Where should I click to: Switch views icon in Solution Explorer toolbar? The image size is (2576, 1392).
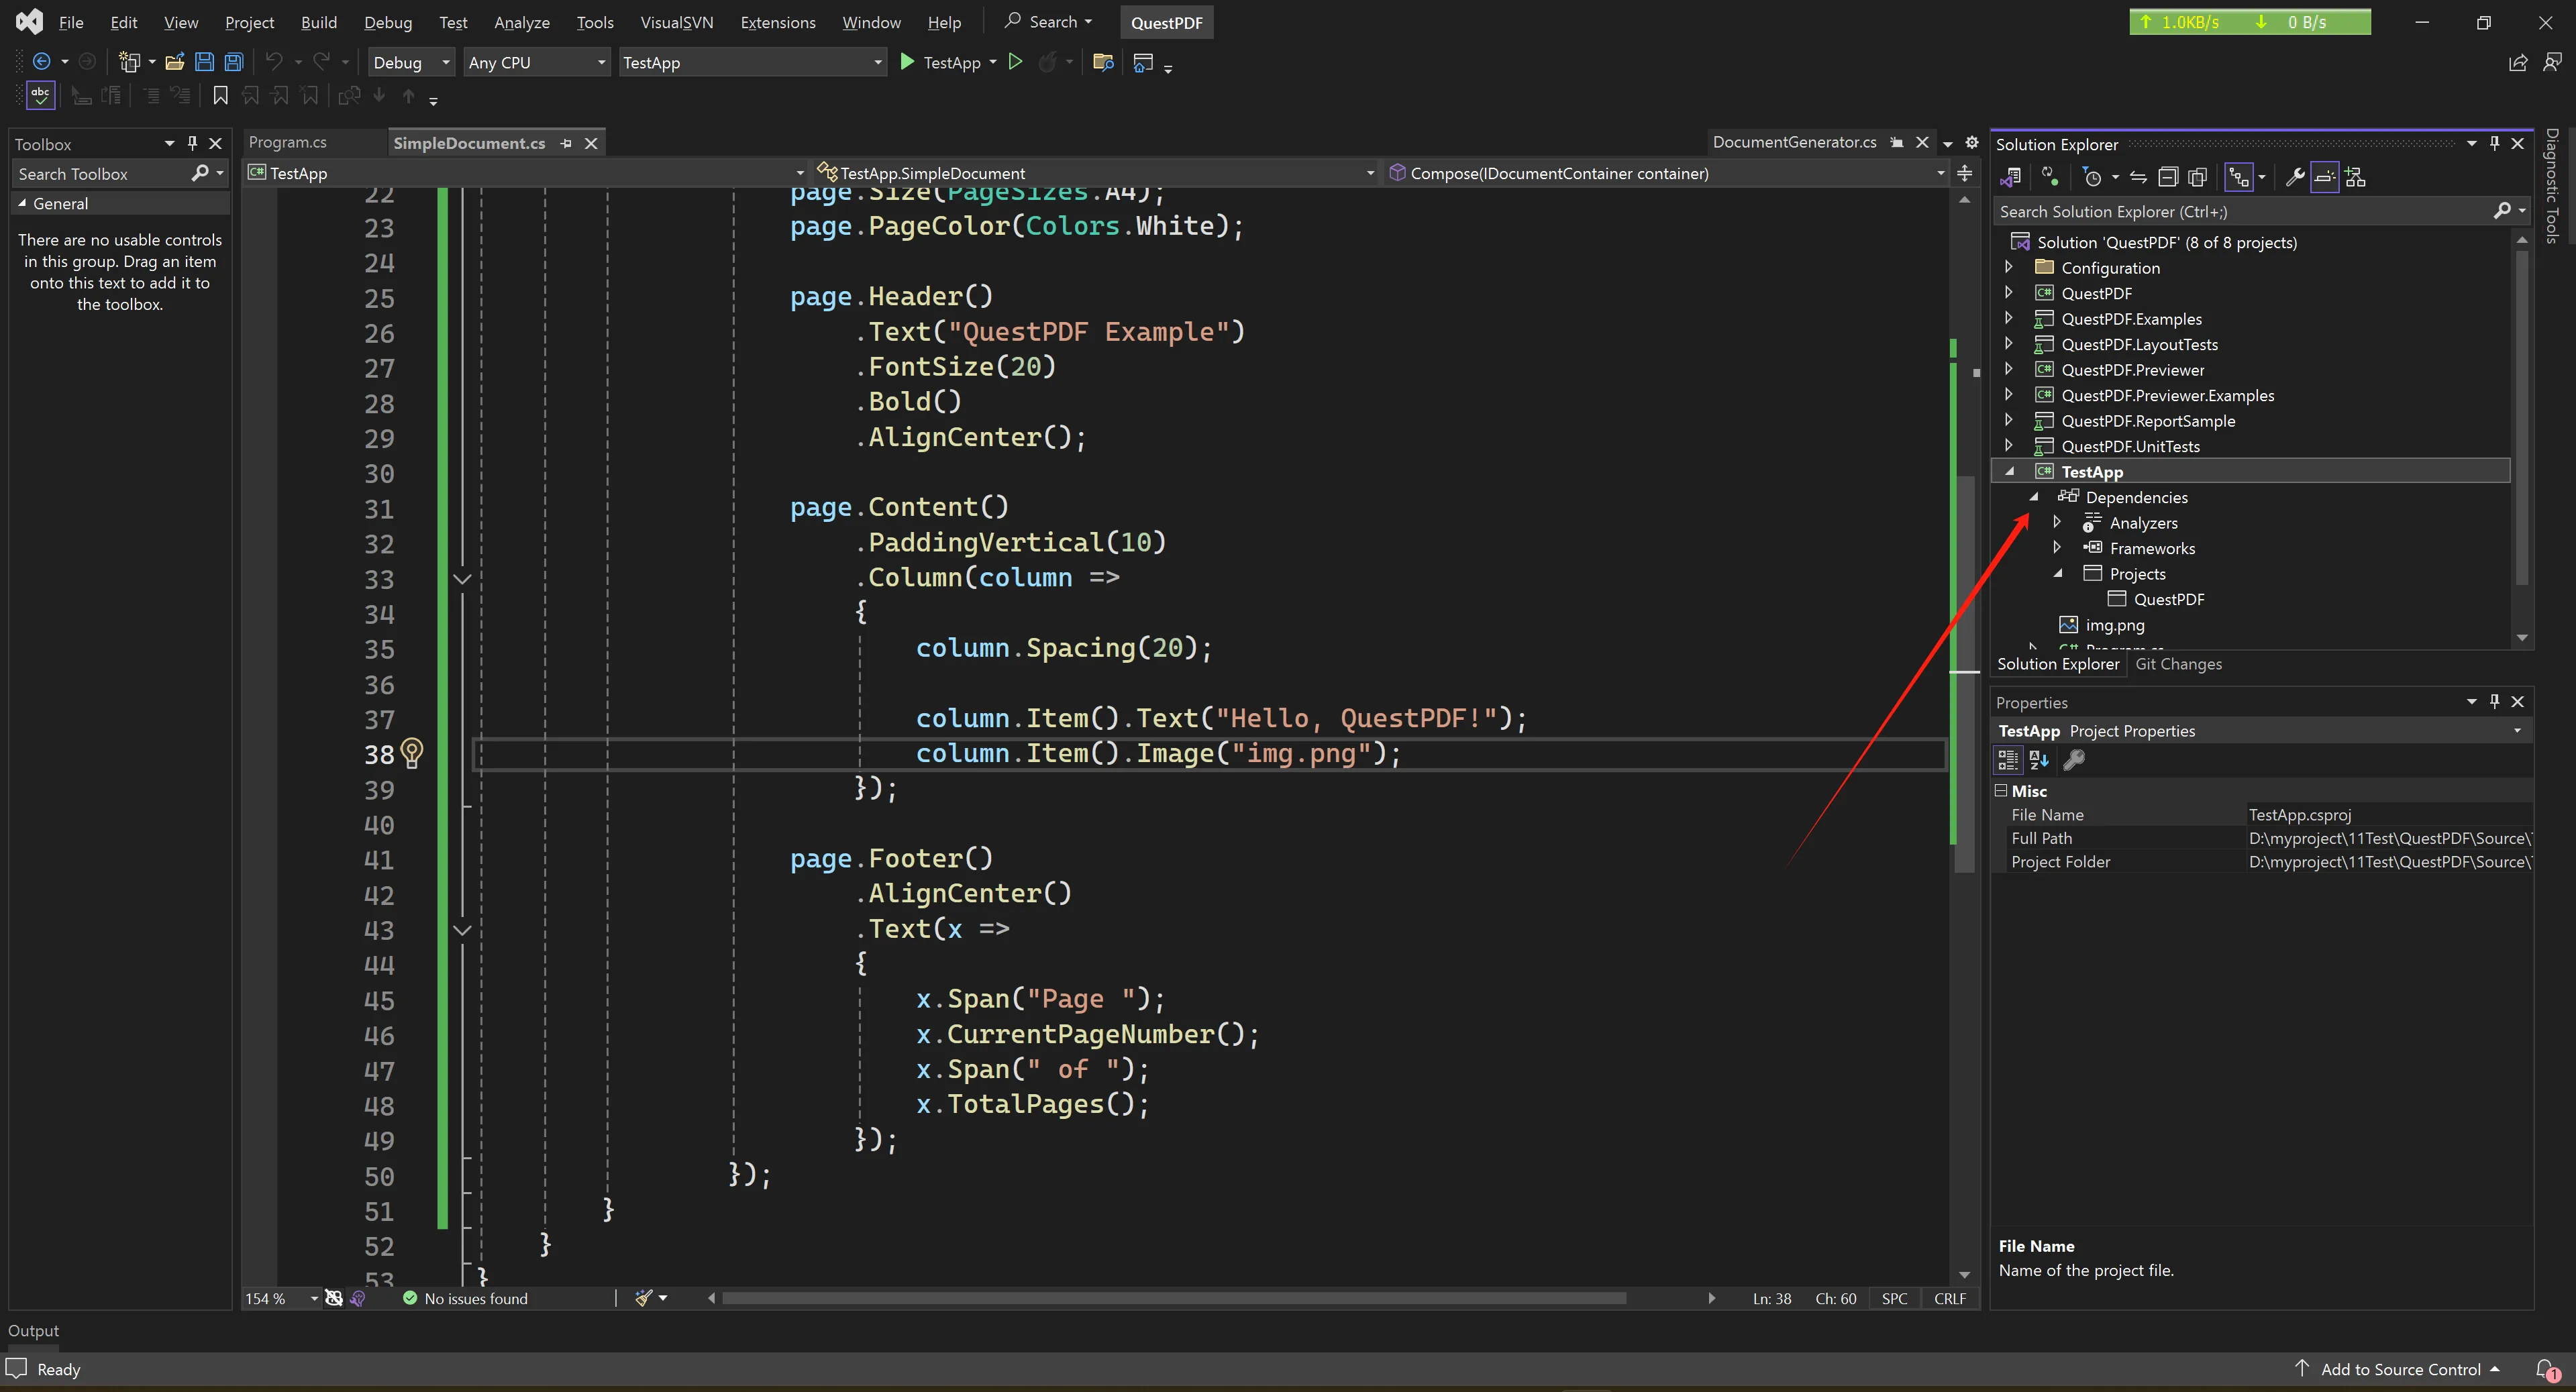[x=2010, y=178]
